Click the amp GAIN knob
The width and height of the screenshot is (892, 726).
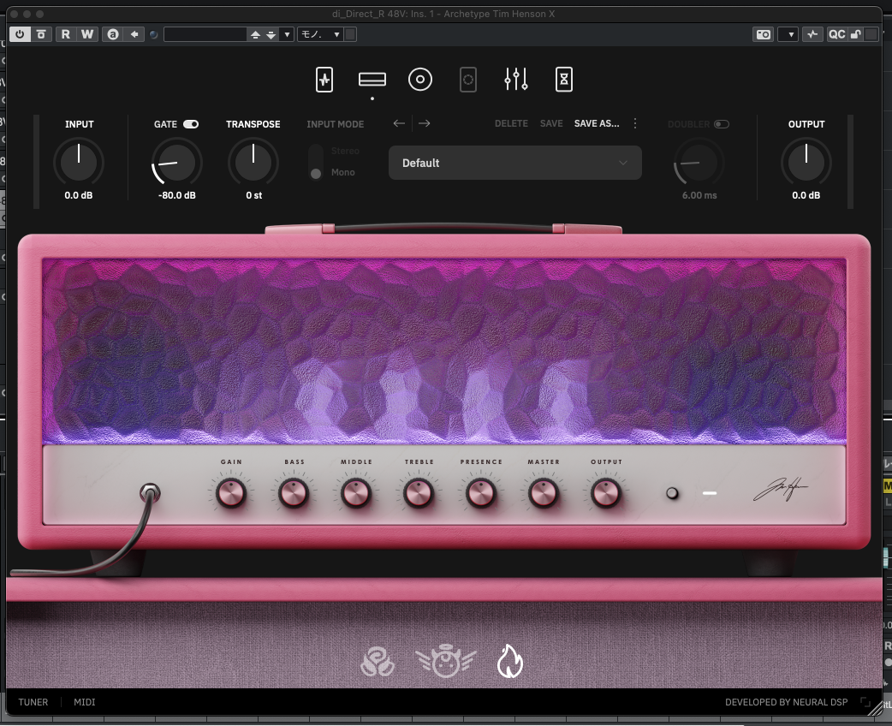click(x=231, y=493)
